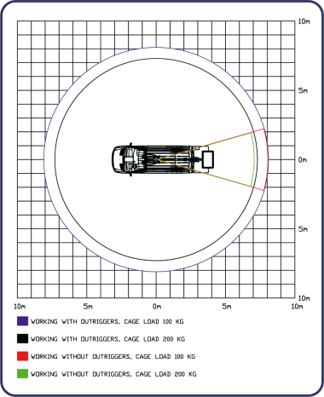Click the right-side 0m axis label

coord(303,160)
